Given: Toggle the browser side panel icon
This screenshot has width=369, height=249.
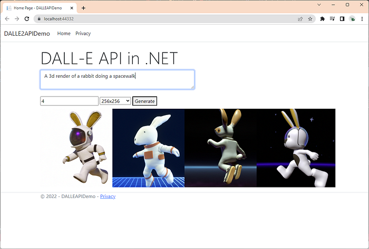Looking at the screenshot, I should (342, 19).
